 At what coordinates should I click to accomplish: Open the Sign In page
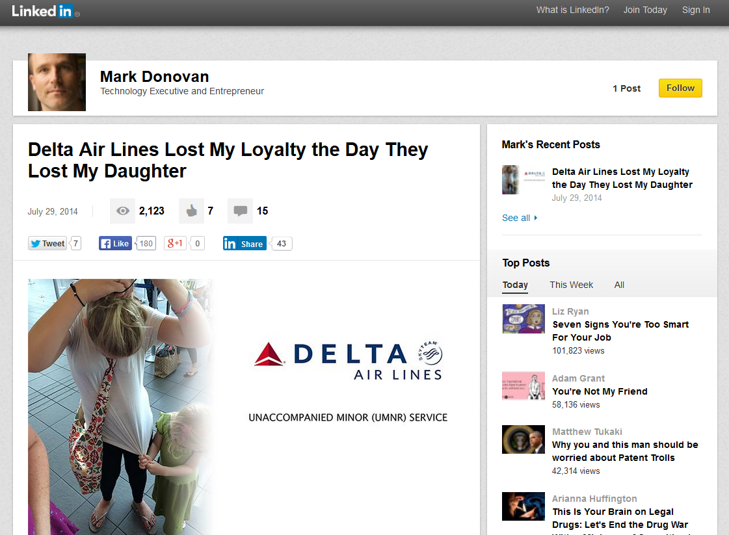point(696,10)
